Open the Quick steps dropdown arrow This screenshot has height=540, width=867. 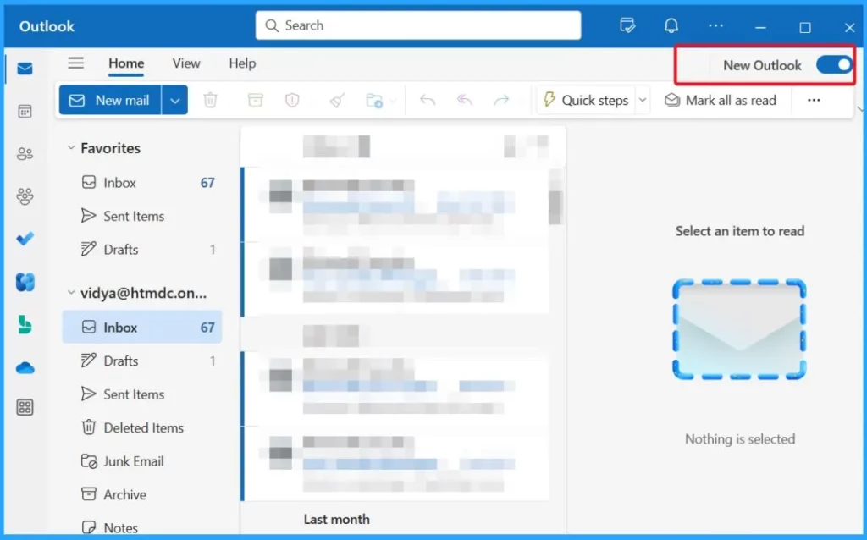click(x=643, y=100)
